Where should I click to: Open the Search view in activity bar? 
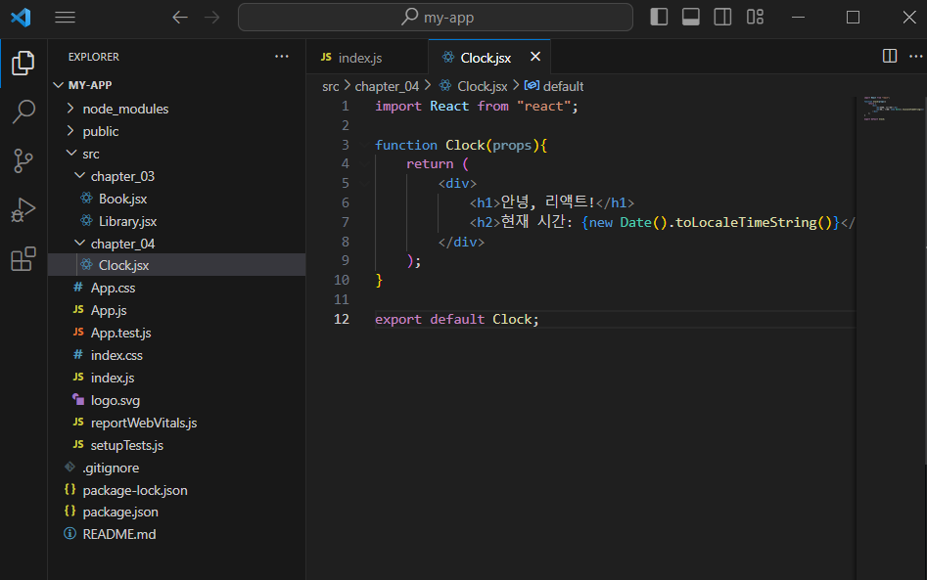(x=23, y=112)
